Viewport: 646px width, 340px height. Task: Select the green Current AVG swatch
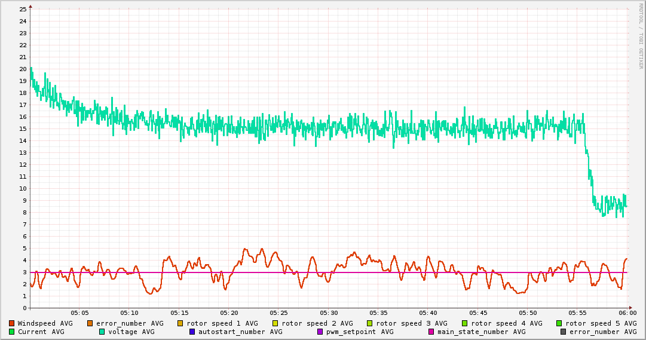[12, 332]
